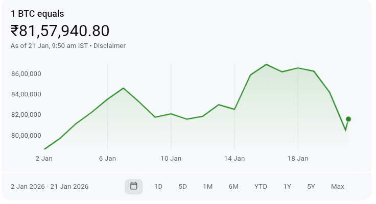Show the 6M price history
This screenshot has height=204, width=376.
233,186
